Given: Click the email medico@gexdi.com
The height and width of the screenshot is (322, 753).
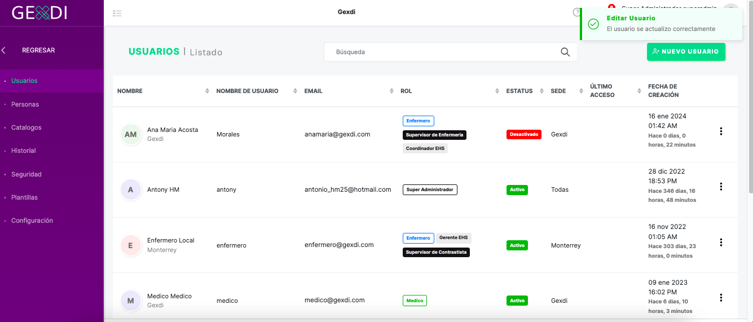Looking at the screenshot, I should coord(334,300).
